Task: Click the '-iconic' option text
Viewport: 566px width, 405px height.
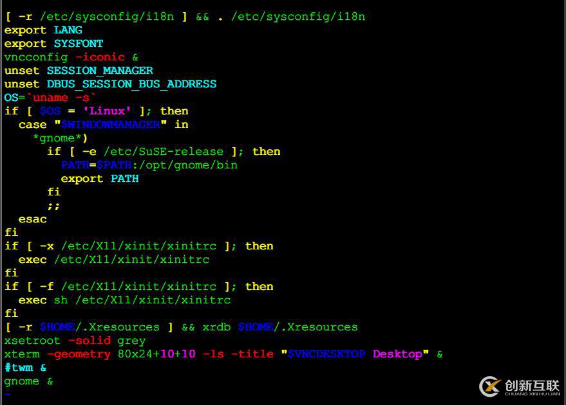Action: point(100,57)
